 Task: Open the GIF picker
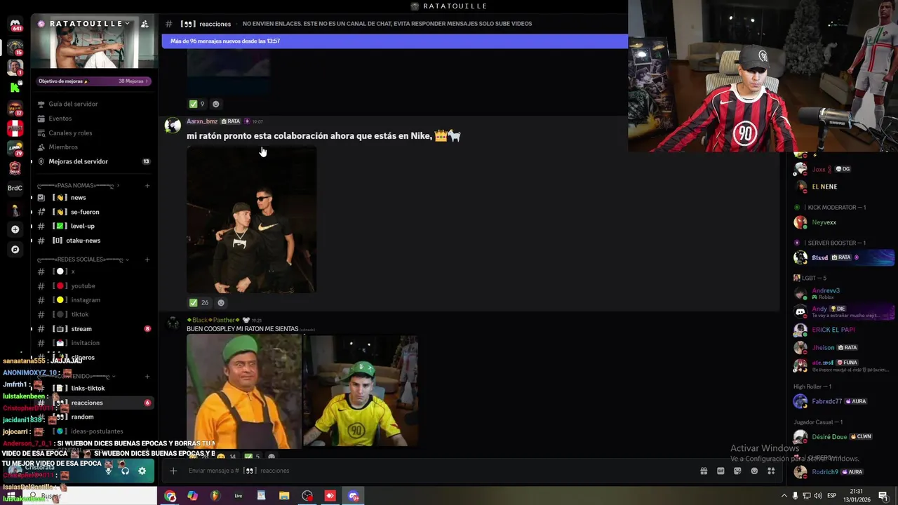tap(721, 471)
